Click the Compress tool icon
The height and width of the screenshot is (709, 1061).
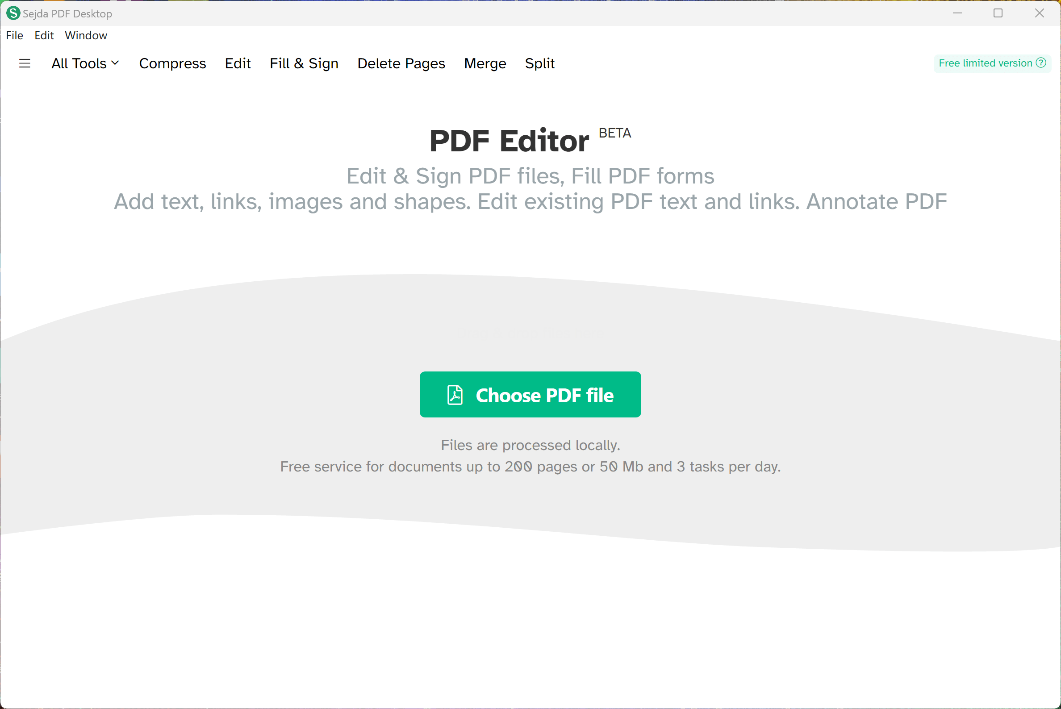pyautogui.click(x=172, y=63)
